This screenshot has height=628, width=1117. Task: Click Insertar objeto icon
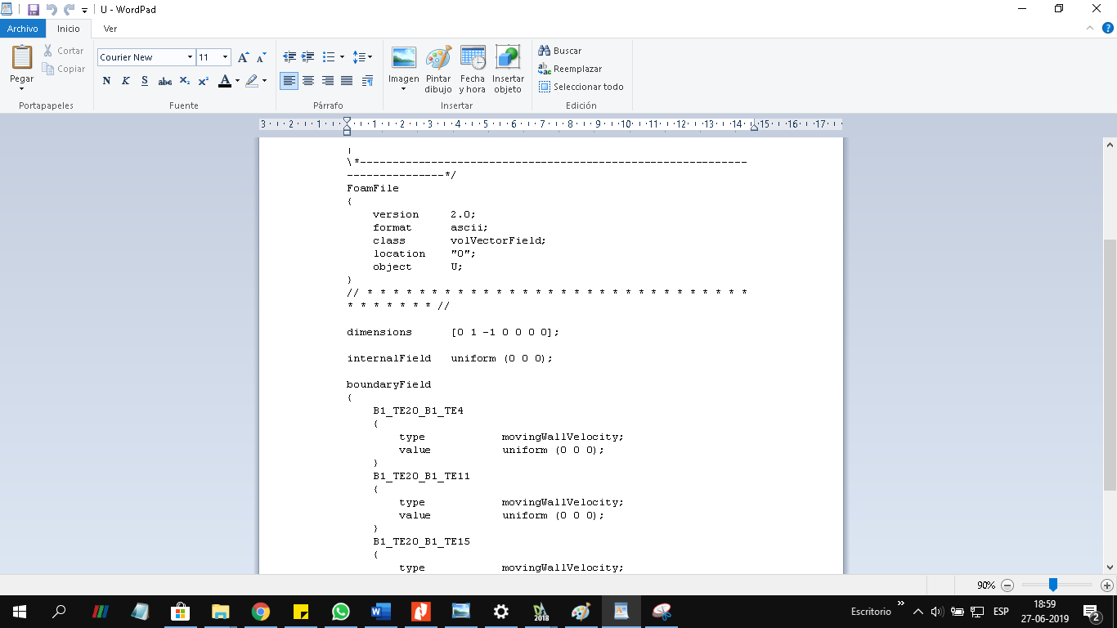click(x=508, y=58)
